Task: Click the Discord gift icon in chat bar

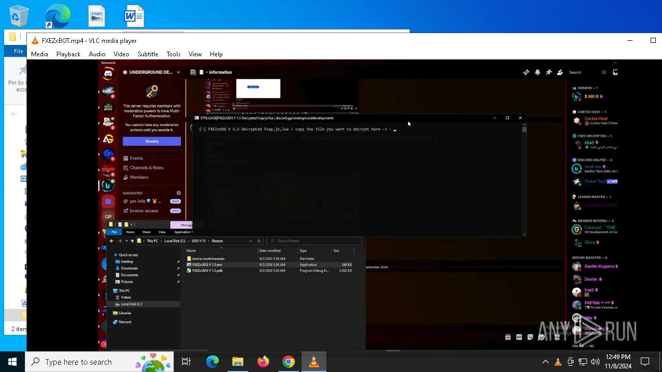Action: (x=508, y=337)
